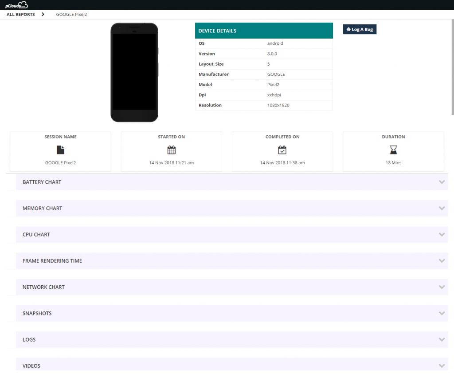Click the Completed On calendar-check icon
The image size is (454, 374).
282,150
